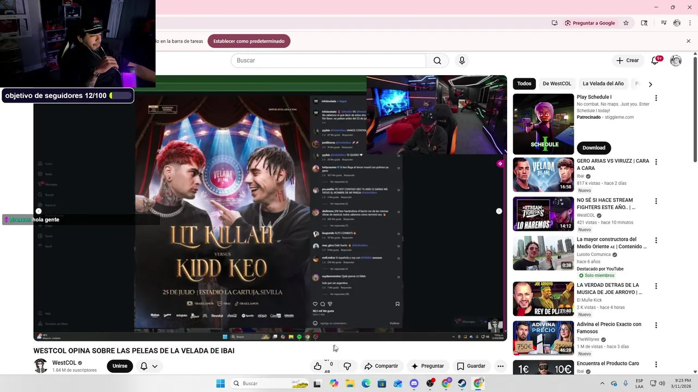Click the Unirse channel button
The image size is (698, 392).
[120, 366]
